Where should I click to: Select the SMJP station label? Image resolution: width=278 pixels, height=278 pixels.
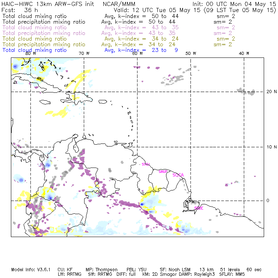(163, 171)
